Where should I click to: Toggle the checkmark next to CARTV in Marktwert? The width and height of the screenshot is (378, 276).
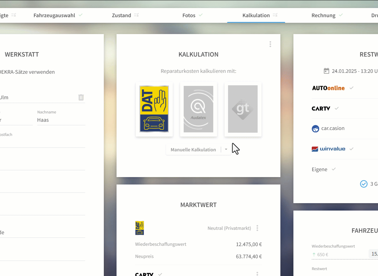tap(160, 274)
